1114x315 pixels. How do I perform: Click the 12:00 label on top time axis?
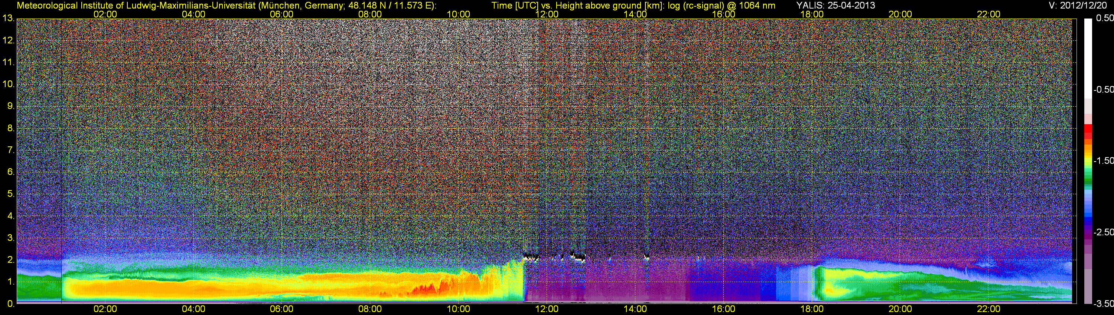point(547,14)
